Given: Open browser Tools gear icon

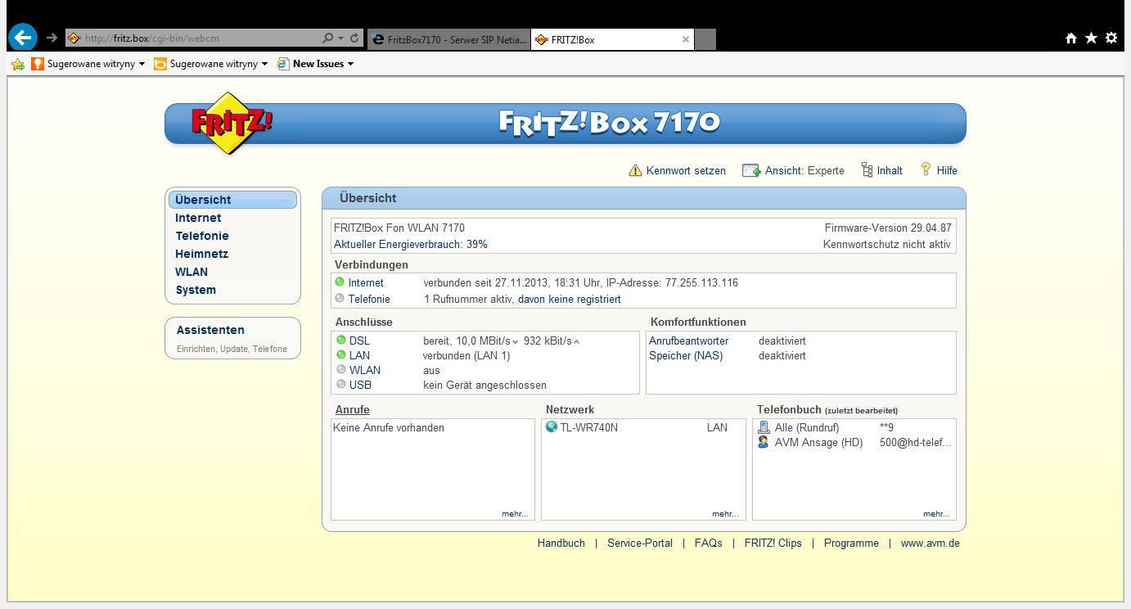Looking at the screenshot, I should click(1111, 38).
